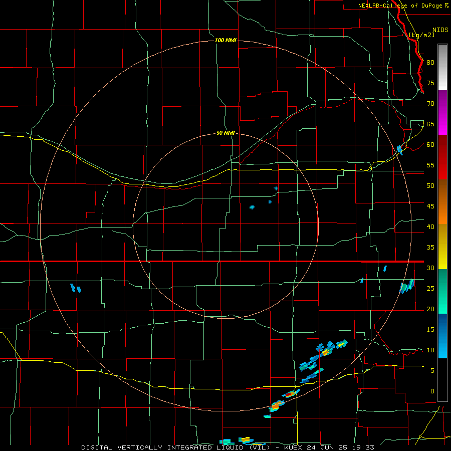Viewport: 451px width, 451px height.
Task: Click the 10 value on color scale
Action: [x=430, y=350]
